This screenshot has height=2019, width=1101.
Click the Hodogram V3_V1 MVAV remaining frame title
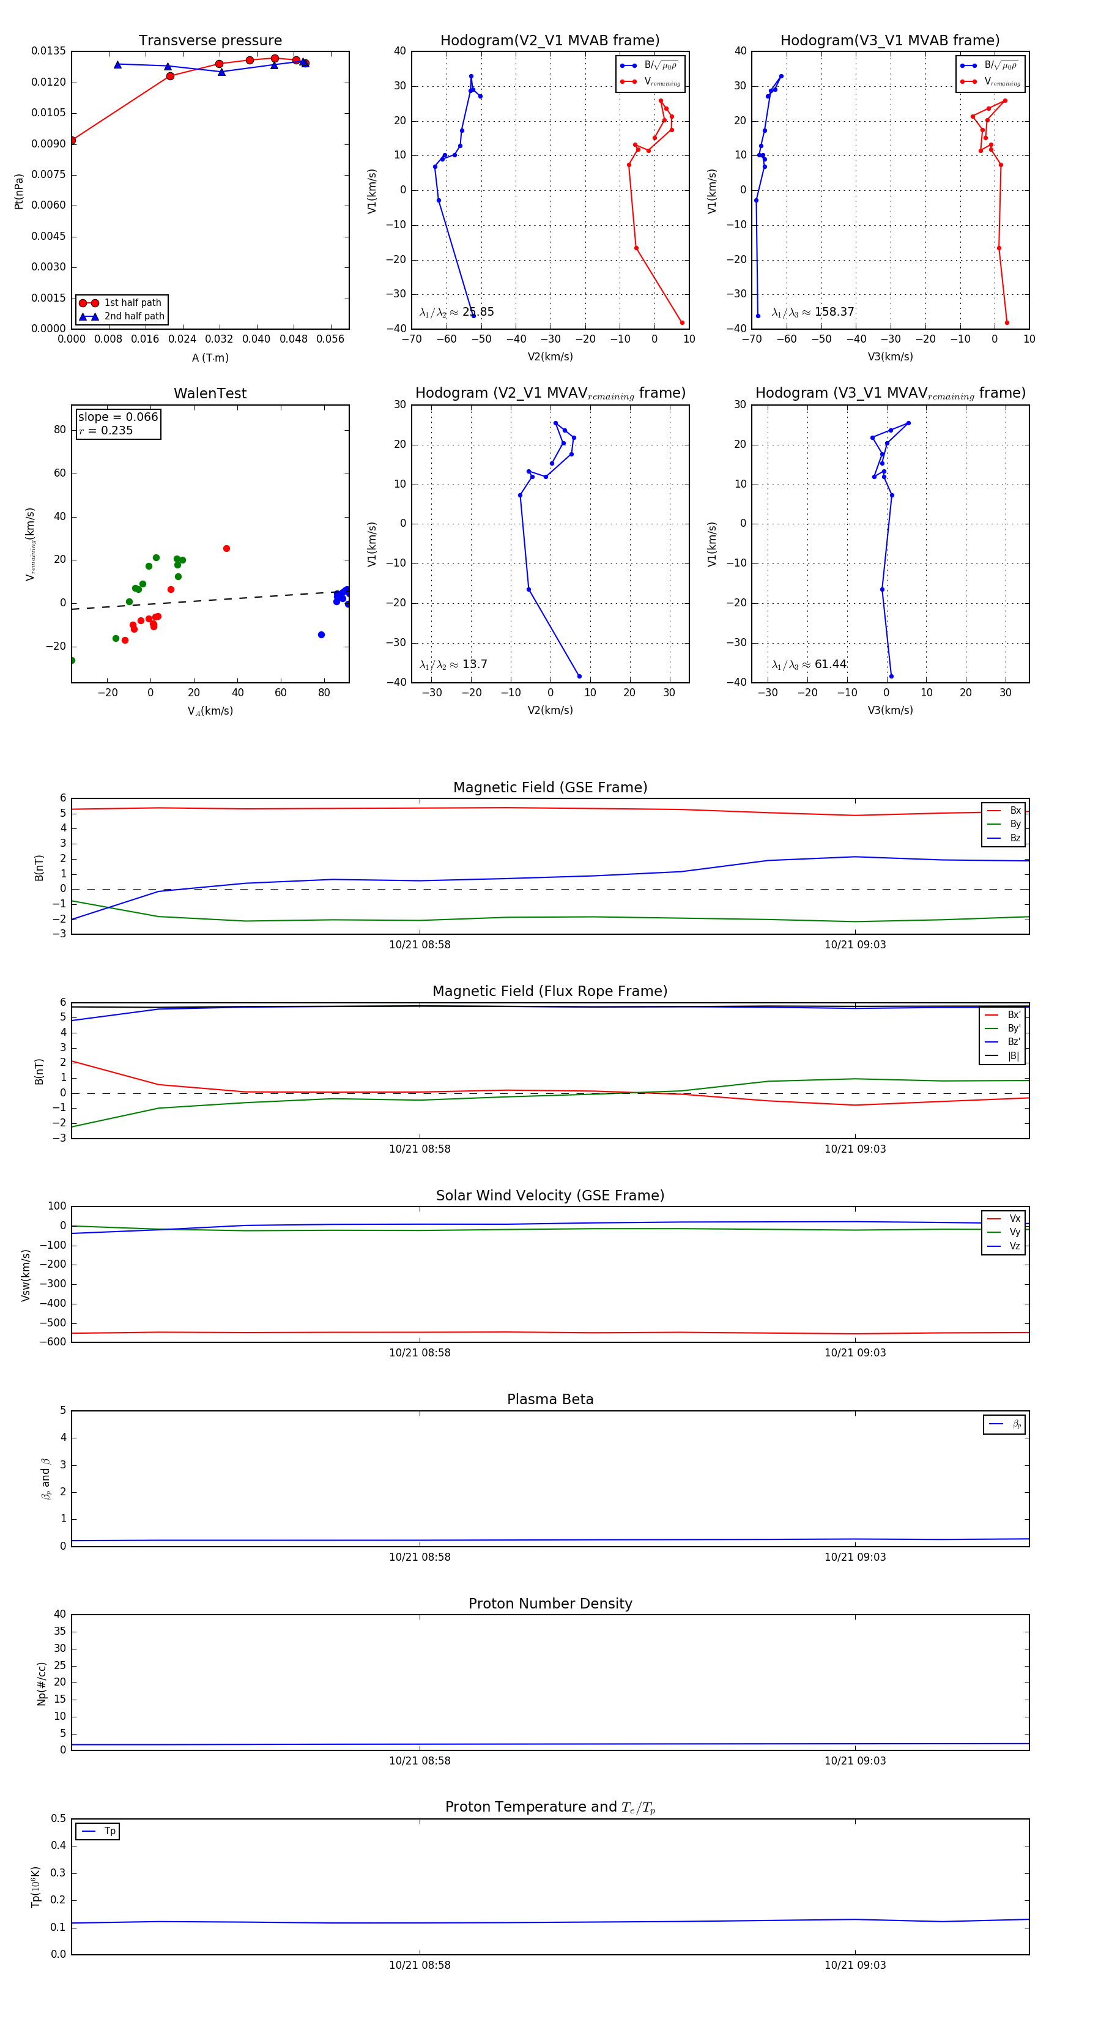[x=890, y=393]
